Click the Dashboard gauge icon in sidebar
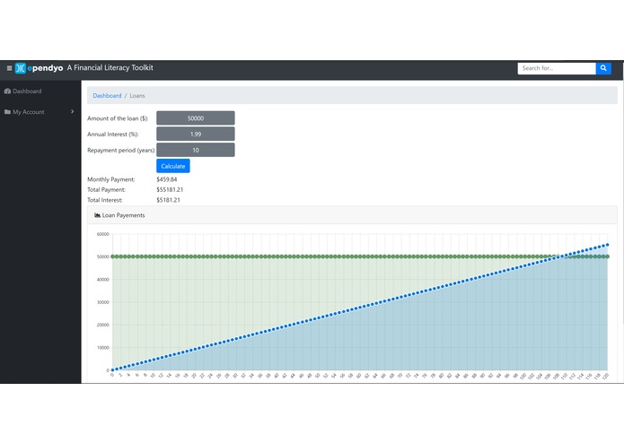The height and width of the screenshot is (443, 624). click(7, 91)
